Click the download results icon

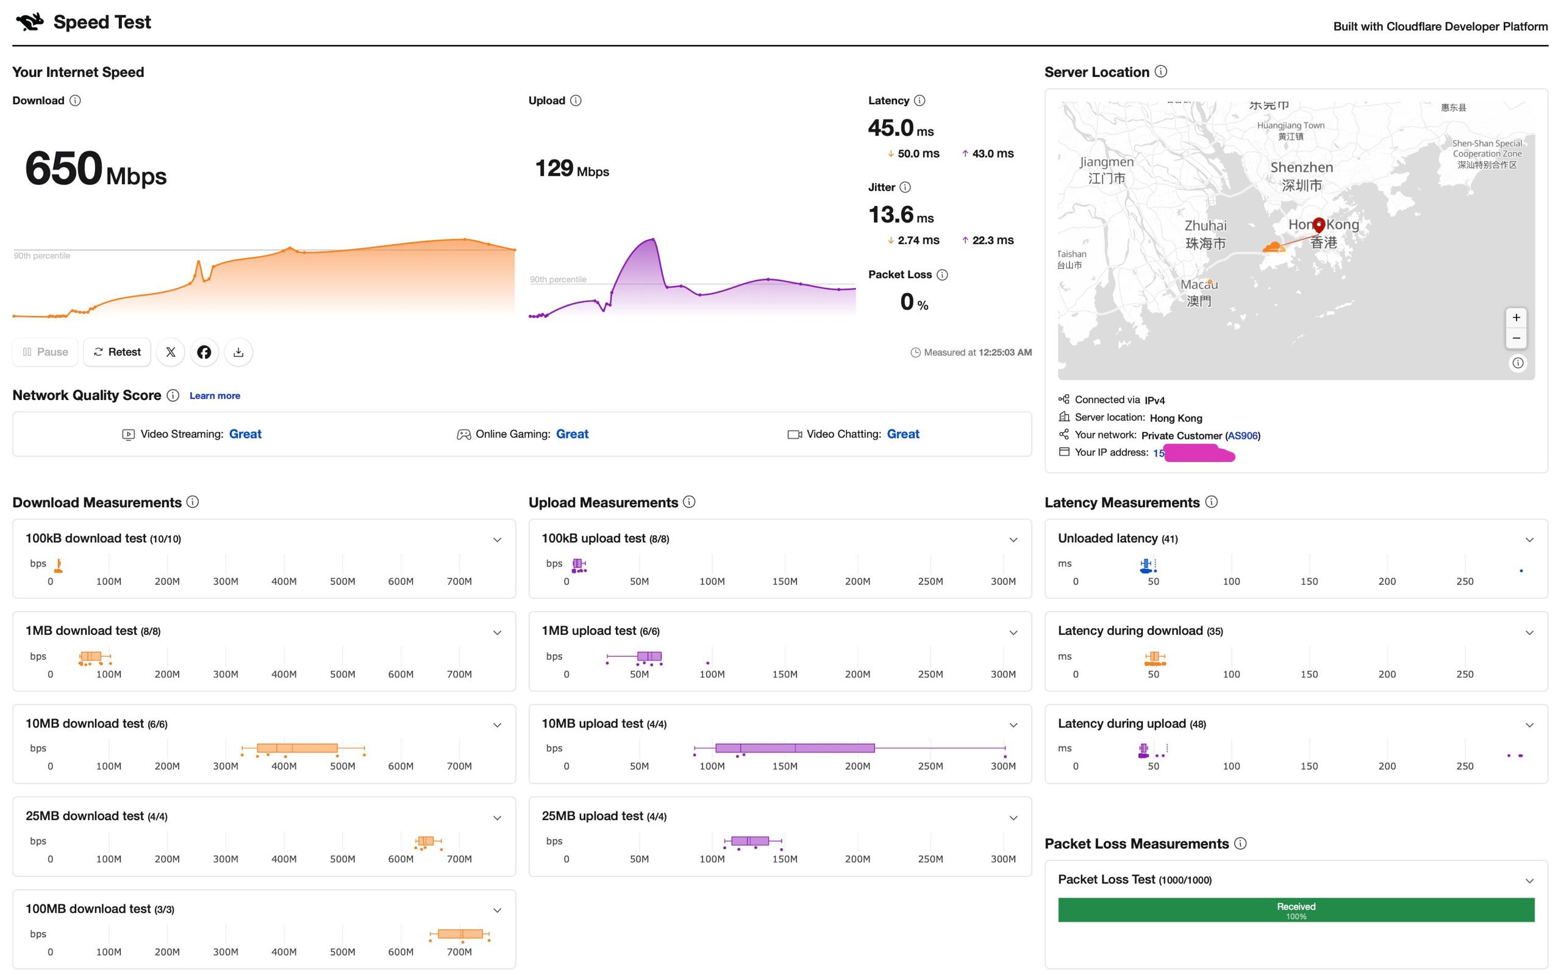click(x=238, y=352)
